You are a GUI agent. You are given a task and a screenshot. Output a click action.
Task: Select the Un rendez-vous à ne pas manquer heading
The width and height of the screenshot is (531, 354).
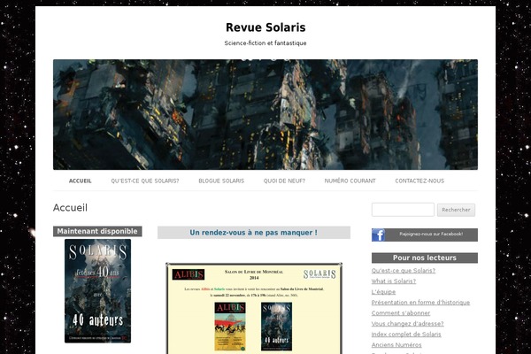pyautogui.click(x=254, y=233)
